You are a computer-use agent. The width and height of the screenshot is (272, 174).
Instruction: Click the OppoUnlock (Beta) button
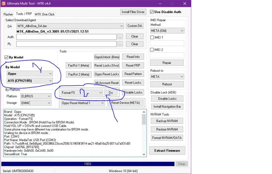pos(107,57)
